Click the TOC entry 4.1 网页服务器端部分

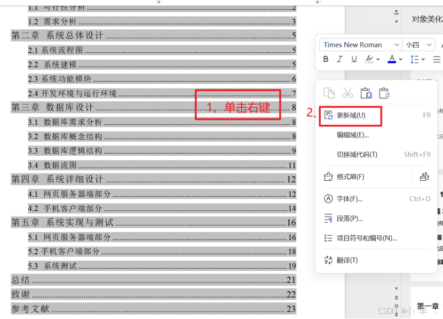[162, 194]
